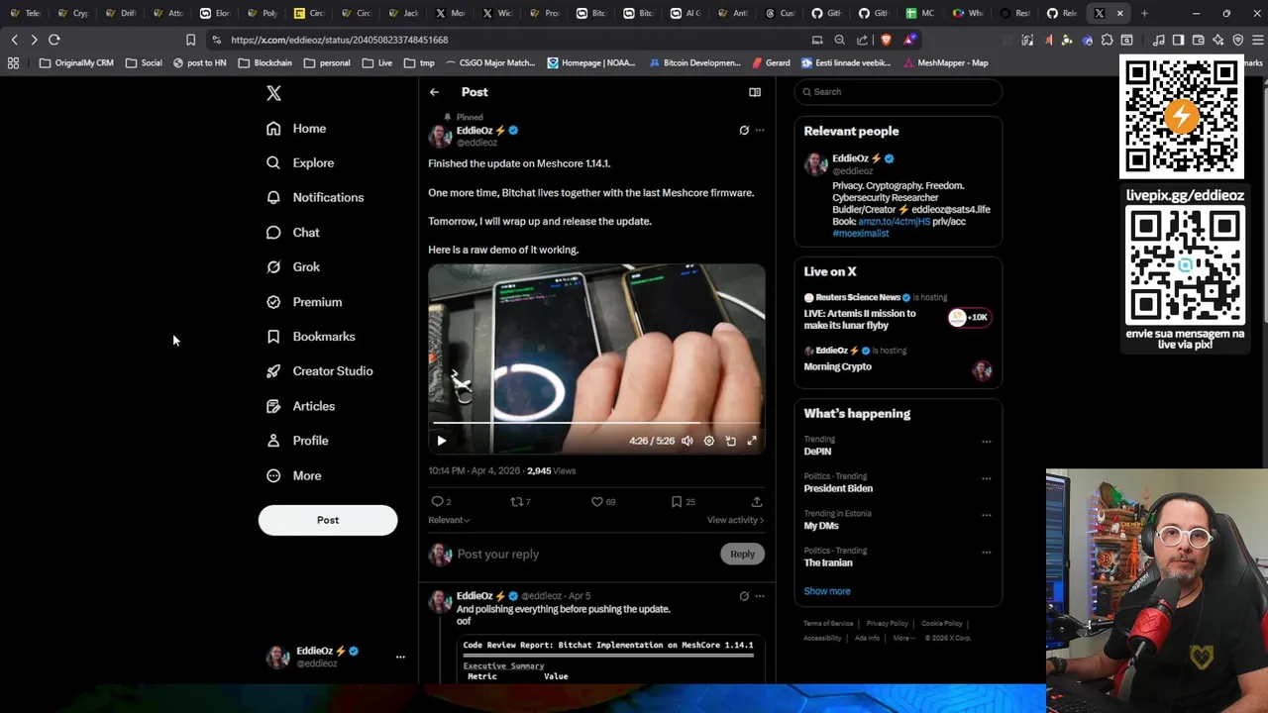Open Articles in the sidebar

click(301, 406)
